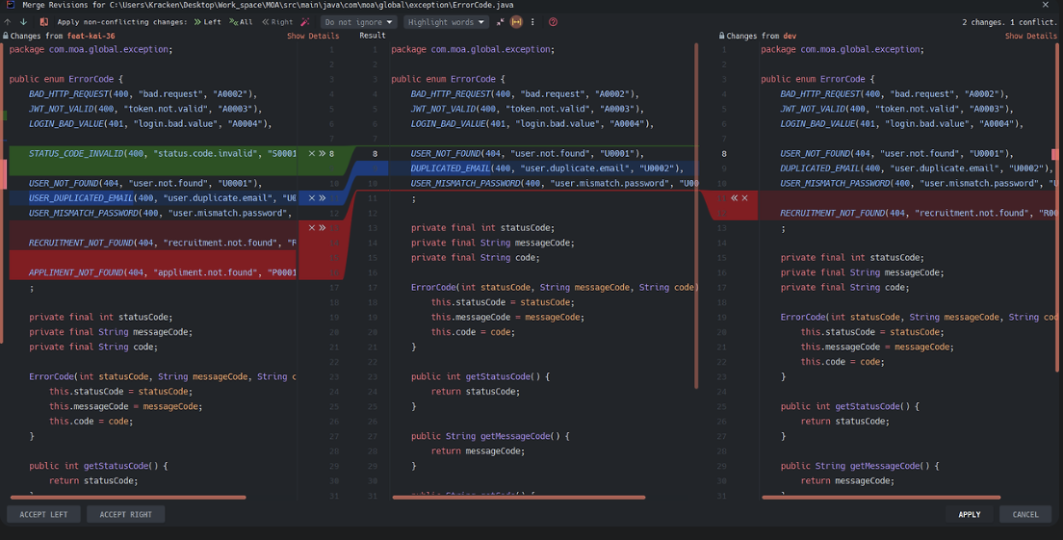
Task: Accept USER_DUPLICATED_EMAIL change with double arrow
Action: [322, 198]
